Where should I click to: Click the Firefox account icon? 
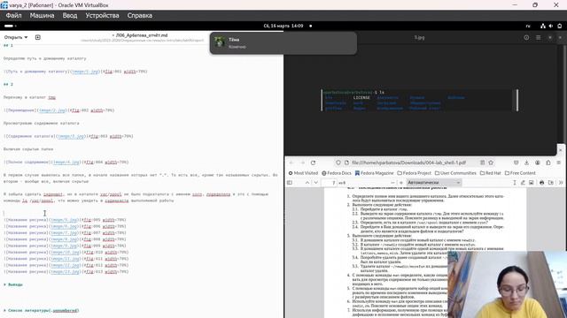click(538, 163)
